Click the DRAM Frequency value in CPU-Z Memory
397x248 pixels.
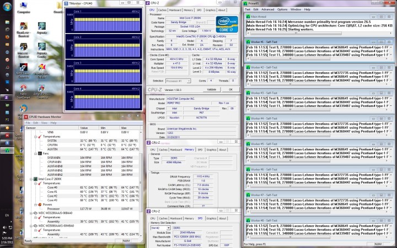(203, 177)
